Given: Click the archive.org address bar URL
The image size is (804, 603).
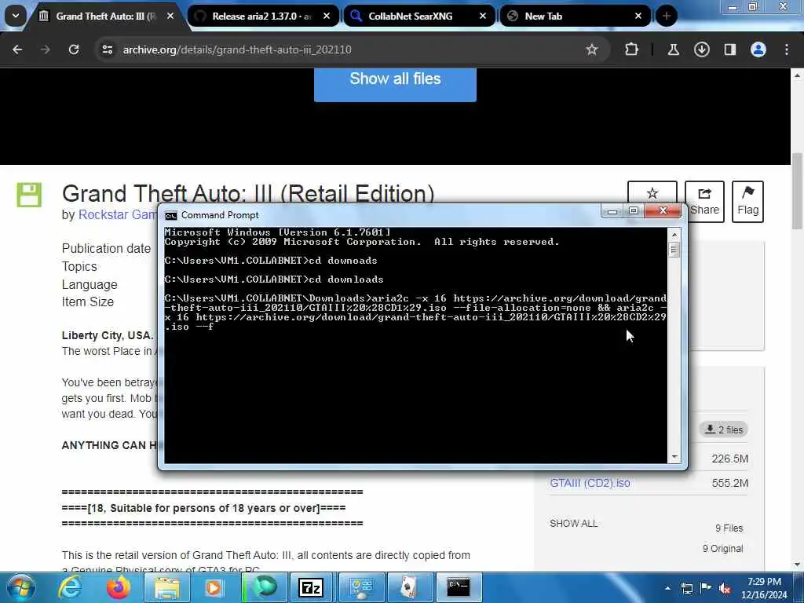Looking at the screenshot, I should tap(237, 49).
